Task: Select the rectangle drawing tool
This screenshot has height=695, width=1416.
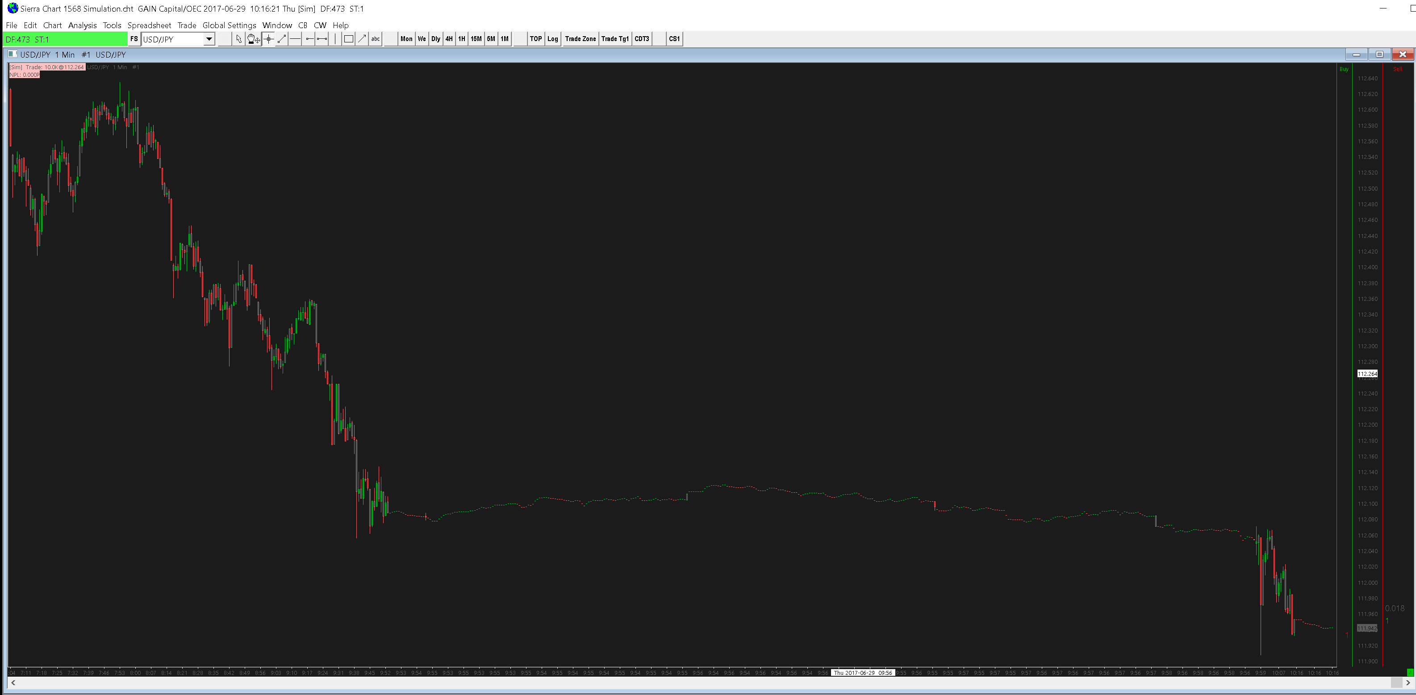Action: pyautogui.click(x=348, y=39)
